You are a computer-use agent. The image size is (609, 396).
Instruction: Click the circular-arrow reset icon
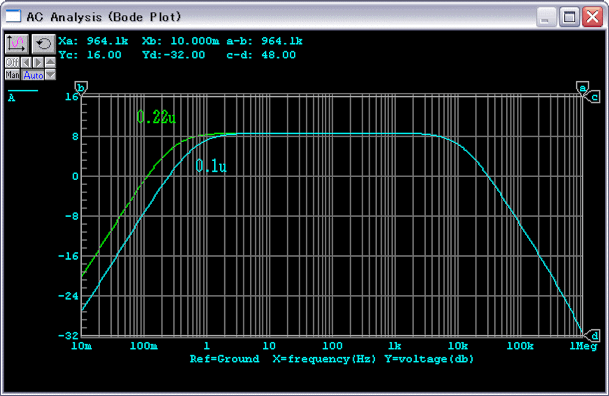tap(43, 43)
